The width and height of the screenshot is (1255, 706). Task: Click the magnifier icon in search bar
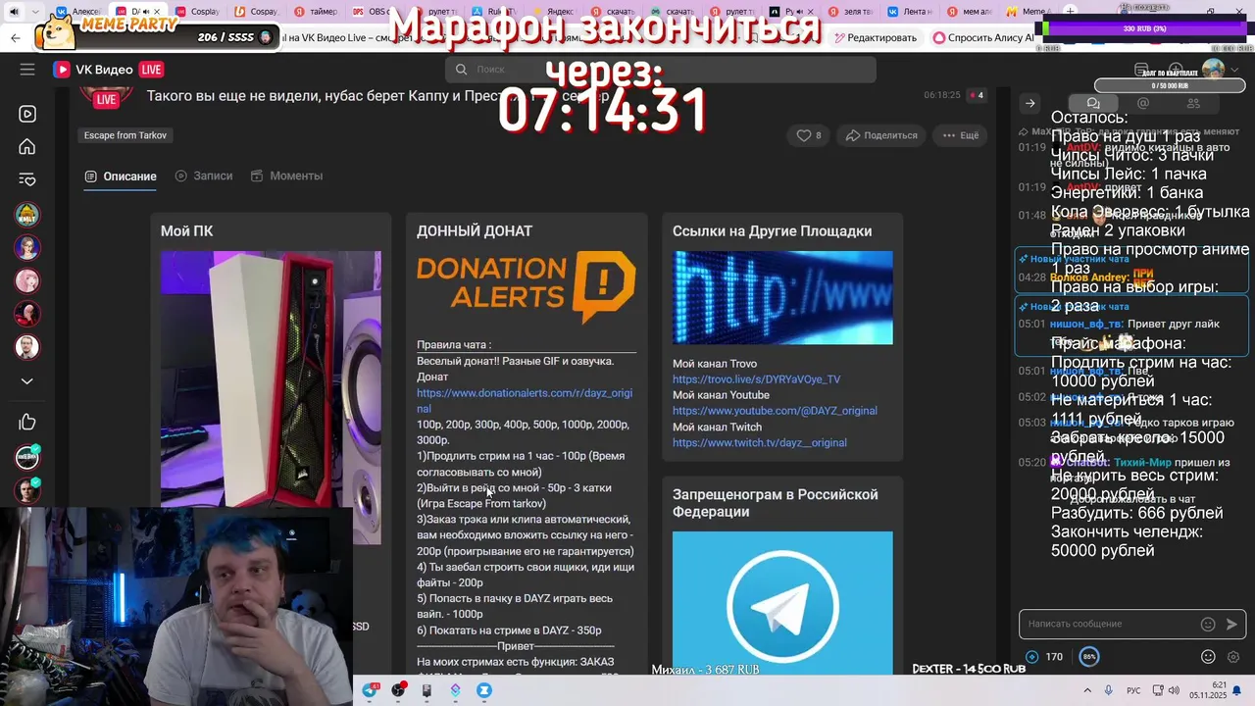[461, 70]
